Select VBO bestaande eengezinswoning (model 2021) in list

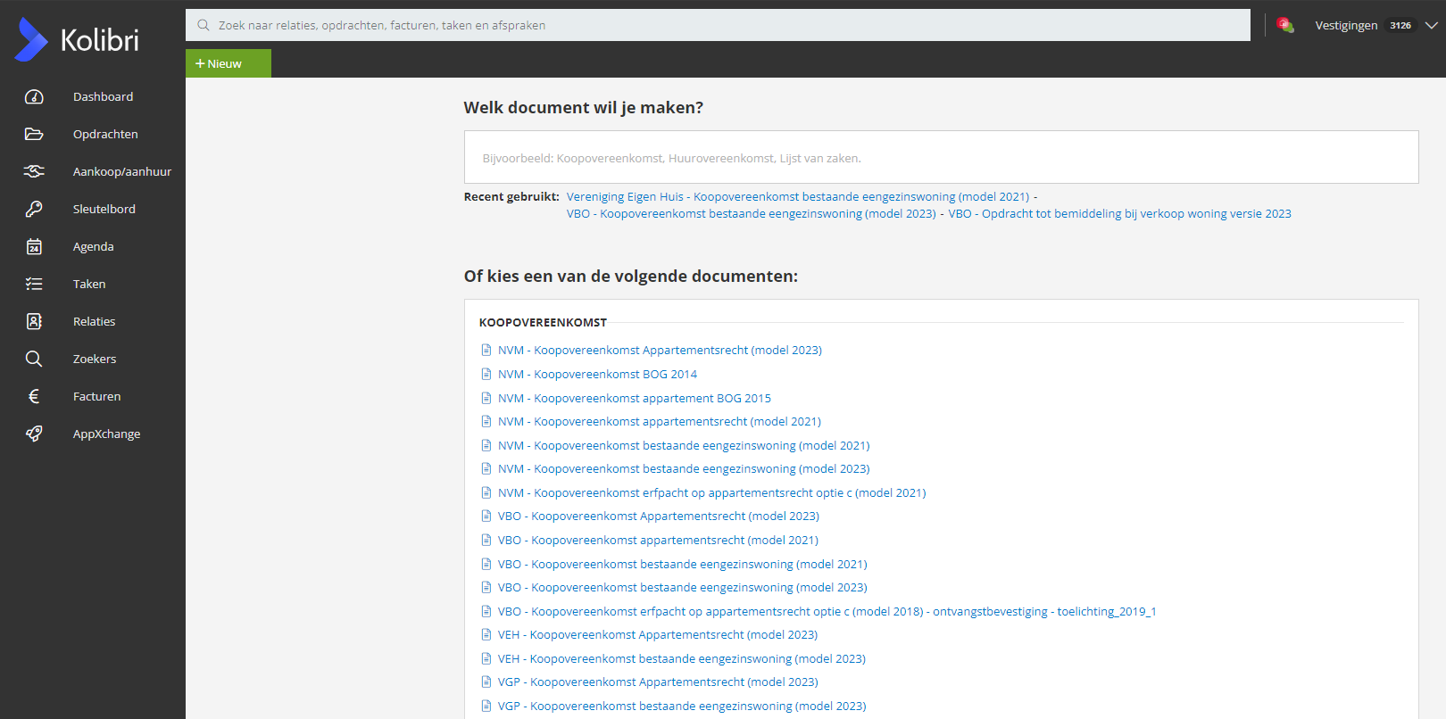683,564
